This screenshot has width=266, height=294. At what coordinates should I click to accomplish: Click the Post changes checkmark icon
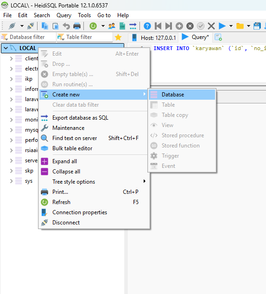coord(201,26)
